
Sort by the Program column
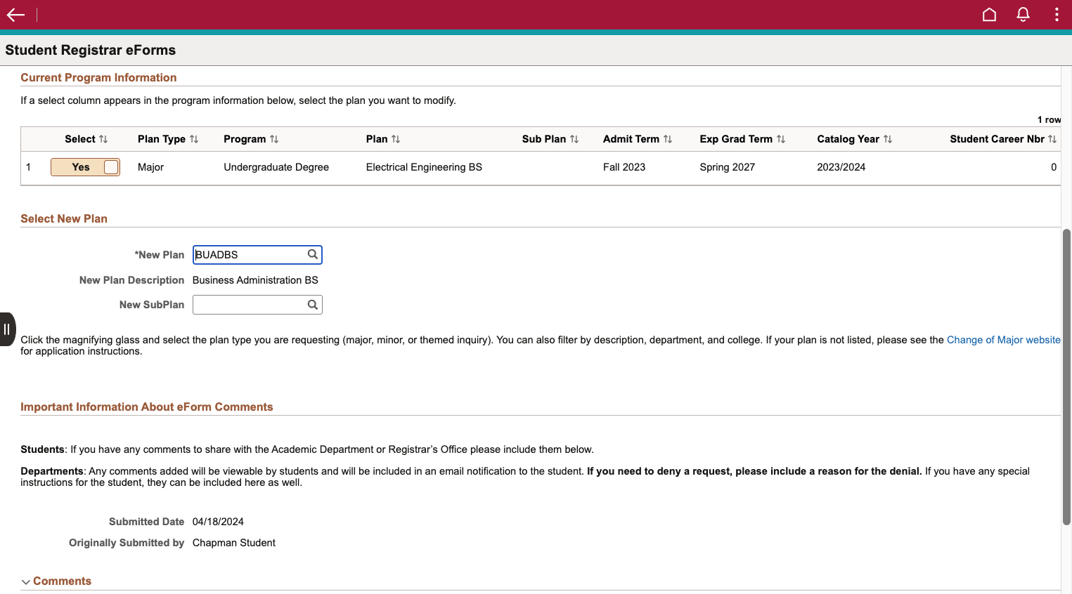coord(251,139)
